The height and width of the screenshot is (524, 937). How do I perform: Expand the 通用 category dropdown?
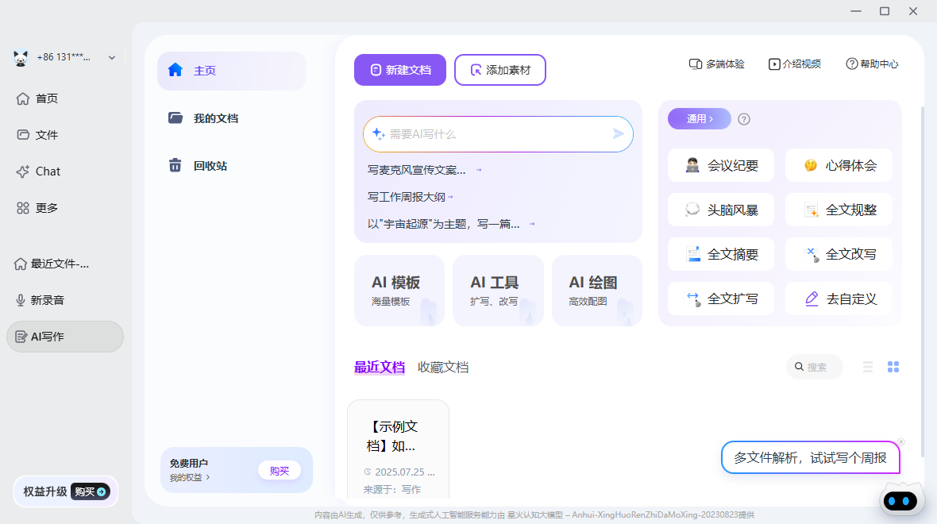699,119
